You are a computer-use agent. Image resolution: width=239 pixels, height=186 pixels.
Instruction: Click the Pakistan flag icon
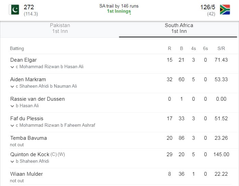pyautogui.click(x=14, y=10)
